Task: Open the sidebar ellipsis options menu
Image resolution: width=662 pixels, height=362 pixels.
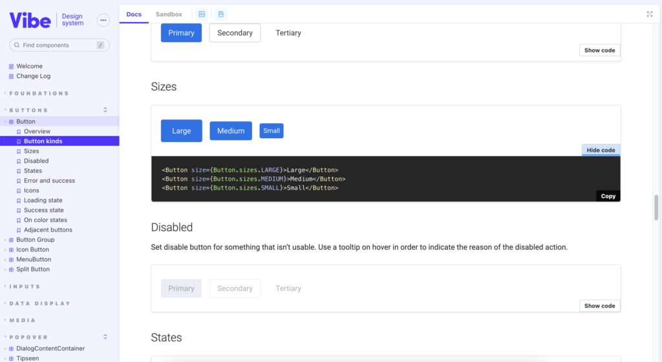Action: point(103,20)
